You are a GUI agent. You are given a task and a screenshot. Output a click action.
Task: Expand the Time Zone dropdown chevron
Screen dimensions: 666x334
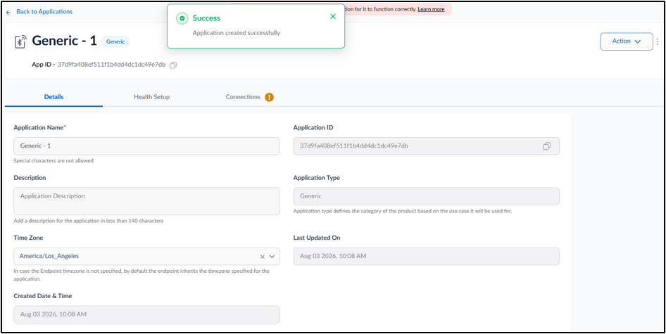(272, 257)
